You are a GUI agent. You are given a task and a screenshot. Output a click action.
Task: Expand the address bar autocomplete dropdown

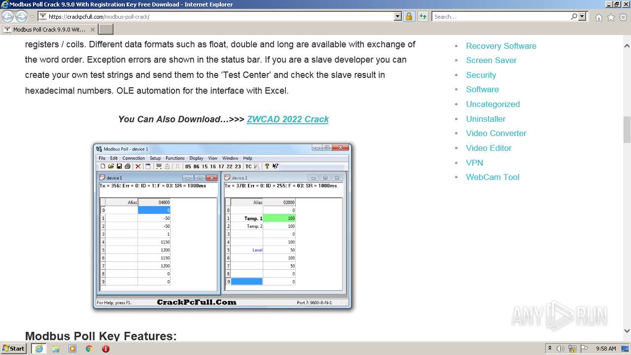[x=398, y=16]
